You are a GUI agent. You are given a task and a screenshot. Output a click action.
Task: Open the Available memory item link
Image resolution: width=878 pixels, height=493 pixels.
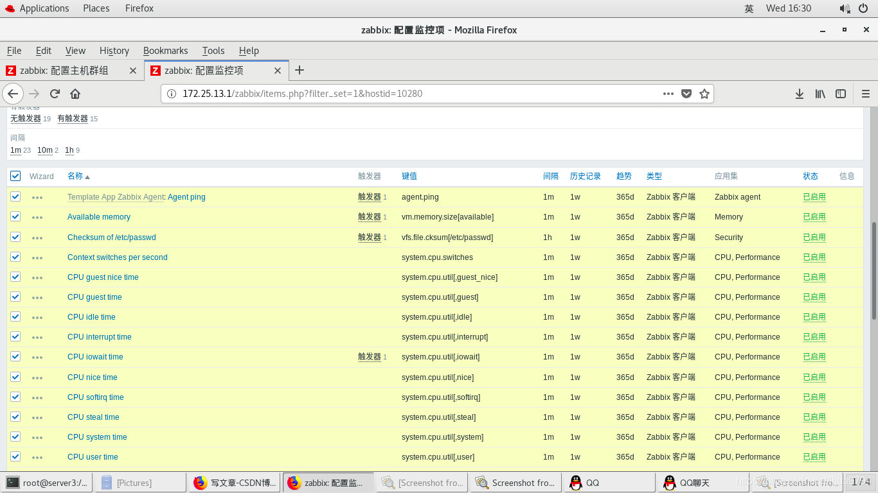click(x=99, y=217)
